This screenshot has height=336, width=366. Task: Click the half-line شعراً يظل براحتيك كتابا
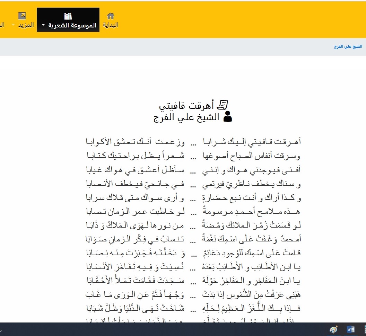[x=136, y=156]
